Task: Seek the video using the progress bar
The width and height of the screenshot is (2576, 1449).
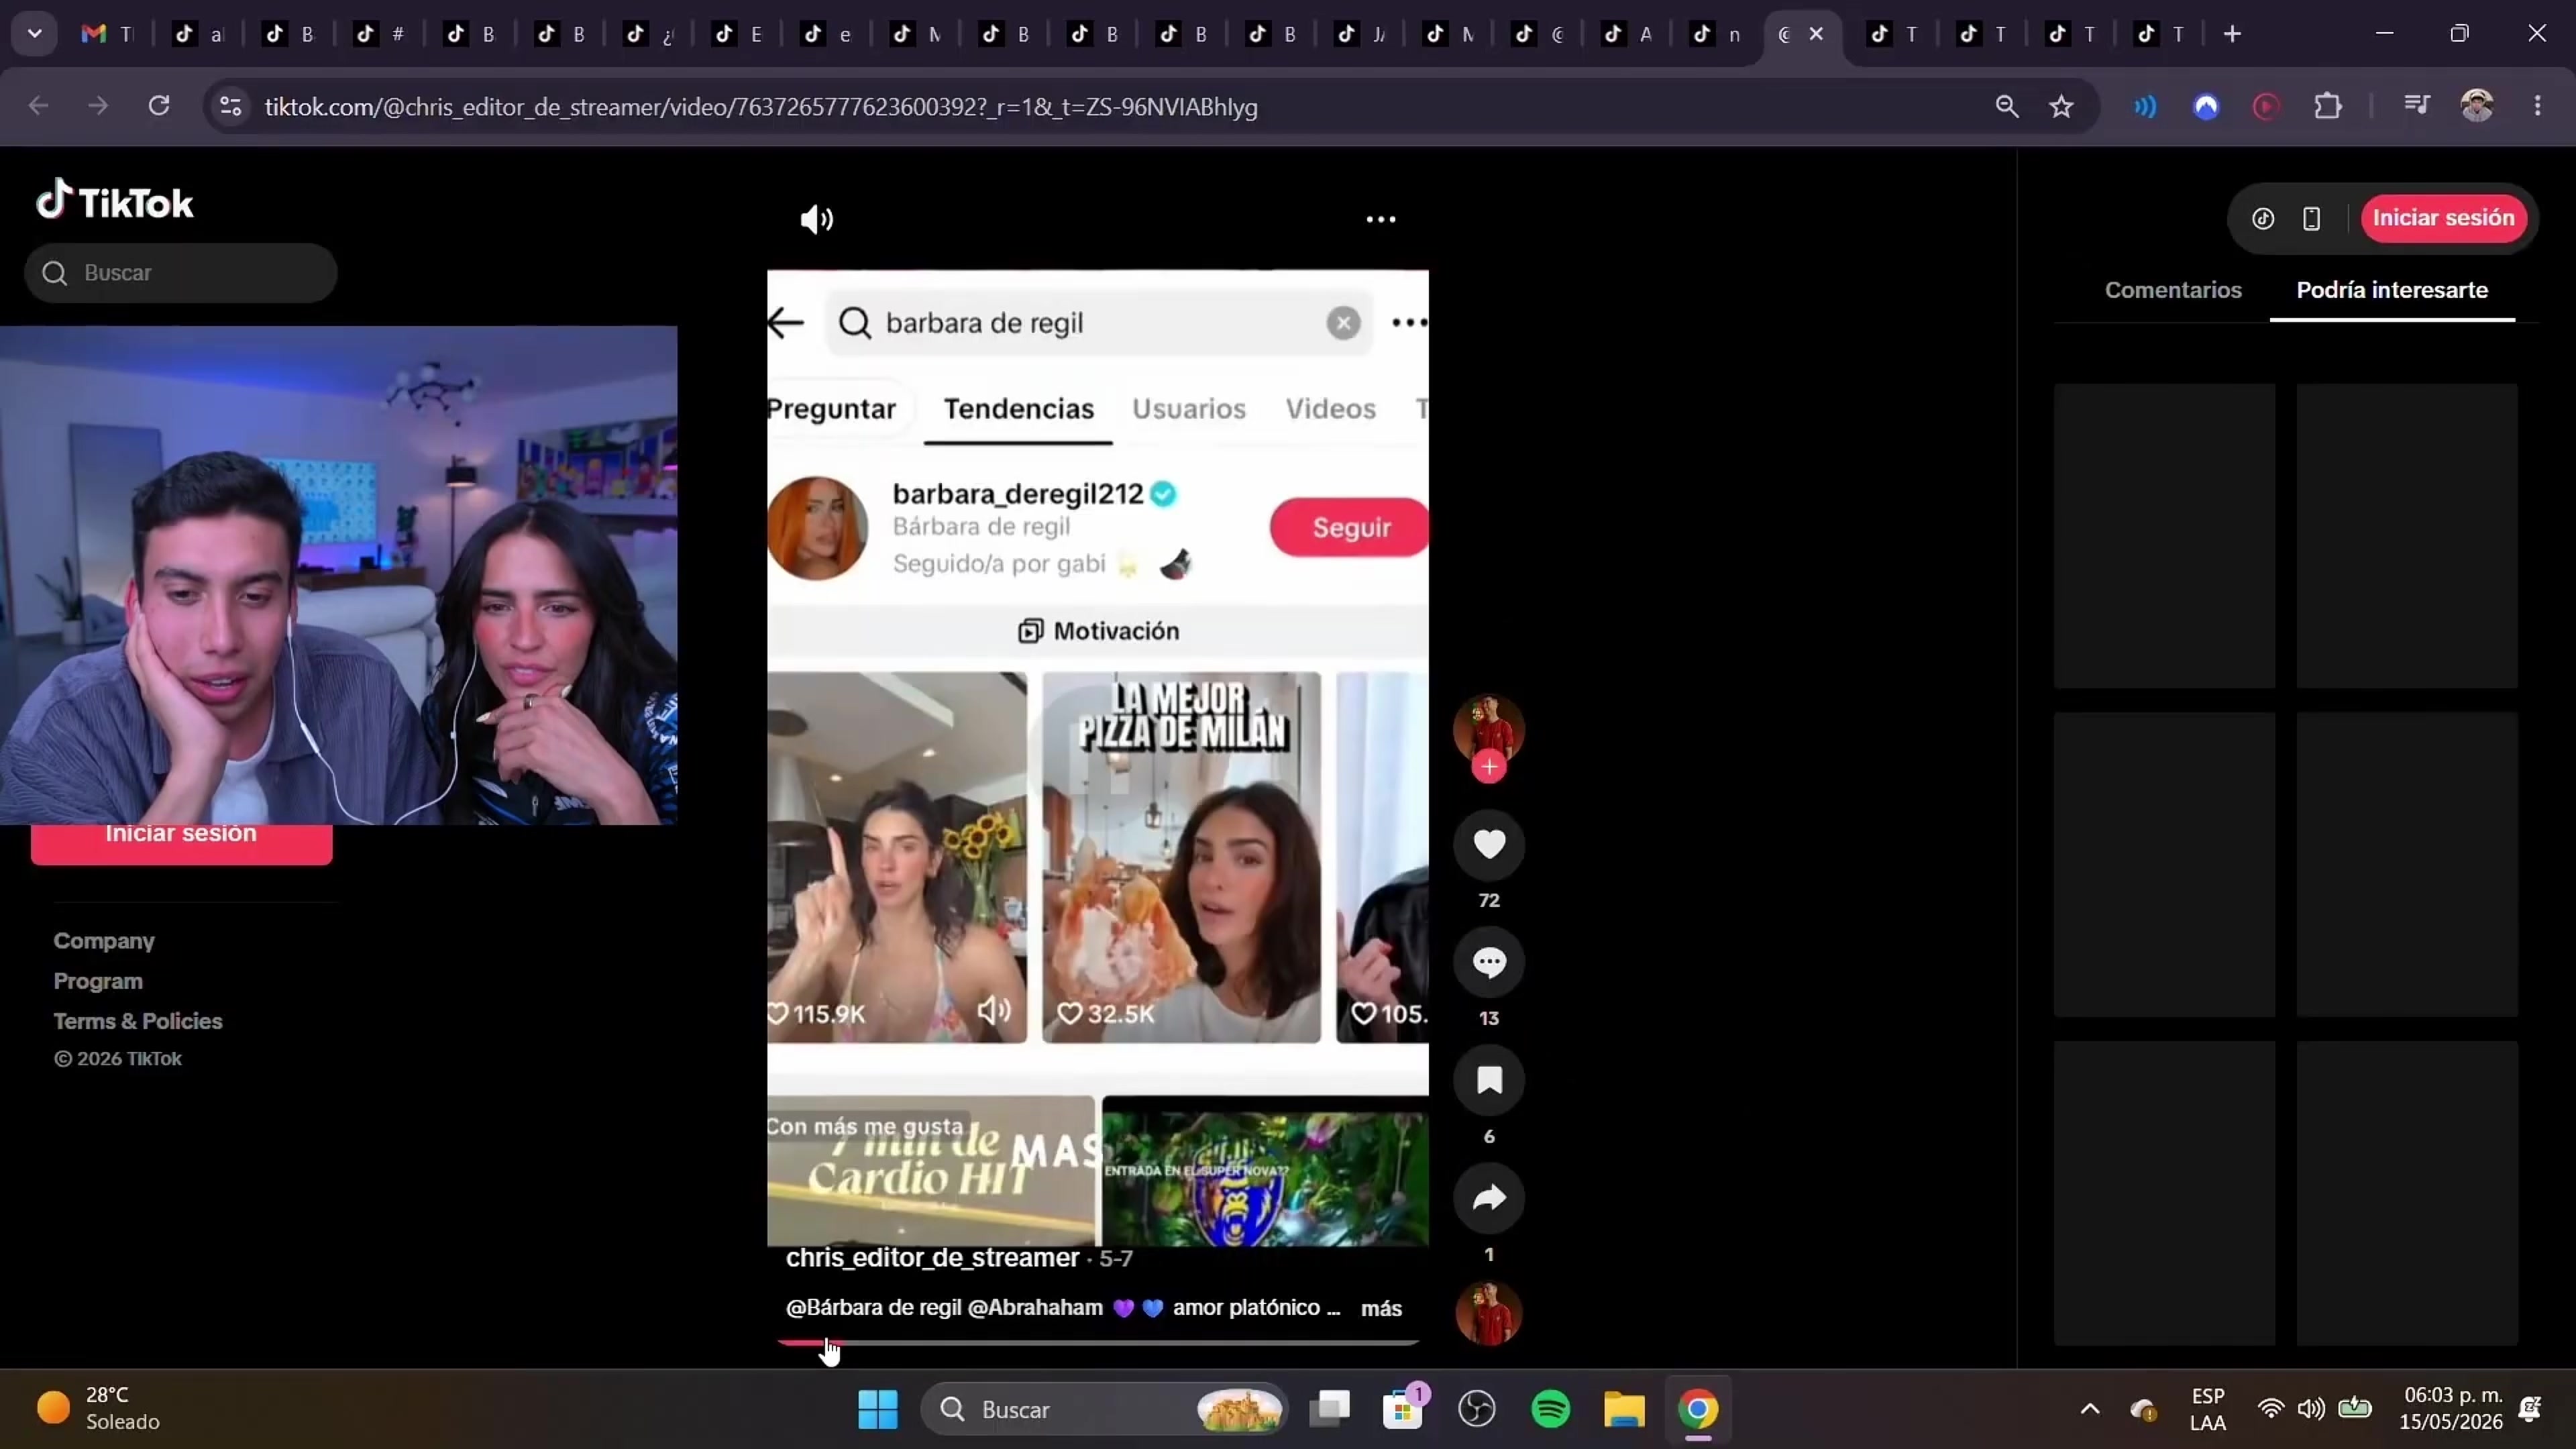Action: pos(1098,1343)
